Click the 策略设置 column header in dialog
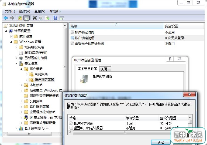The width and height of the screenshot is (207, 145). (141, 118)
